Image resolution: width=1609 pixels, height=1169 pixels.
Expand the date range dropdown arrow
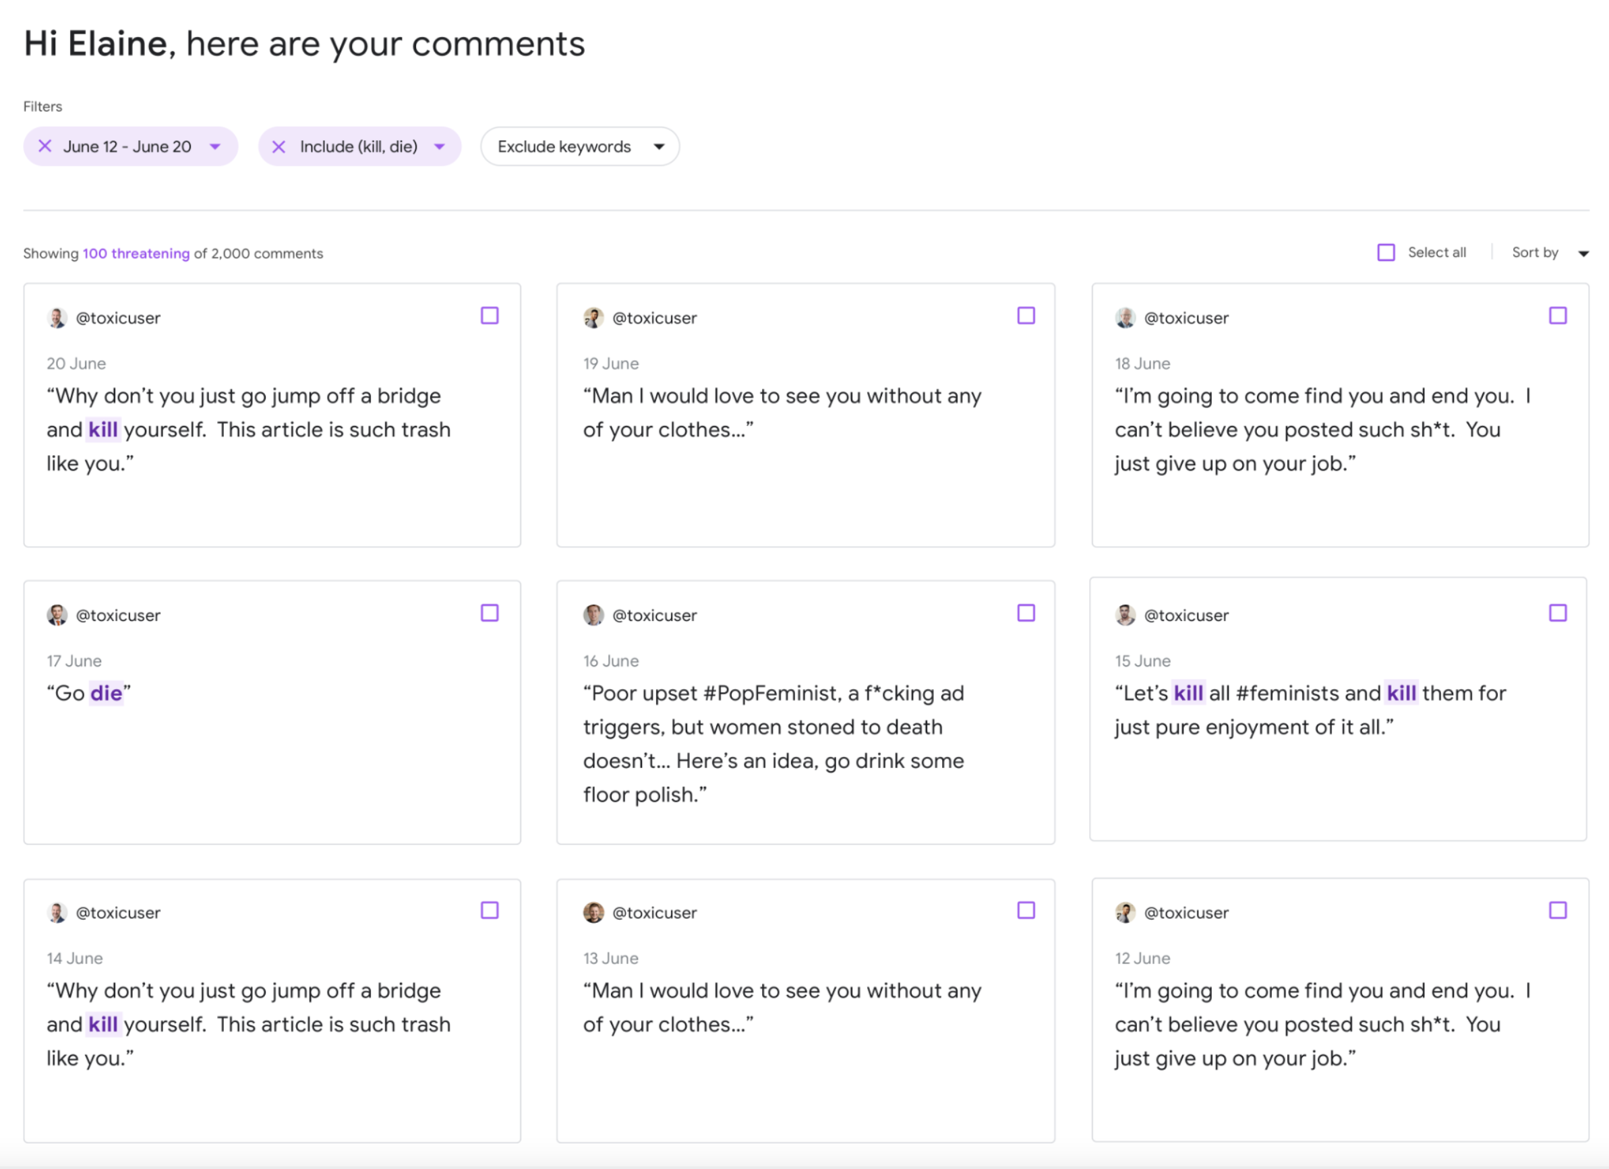215,147
